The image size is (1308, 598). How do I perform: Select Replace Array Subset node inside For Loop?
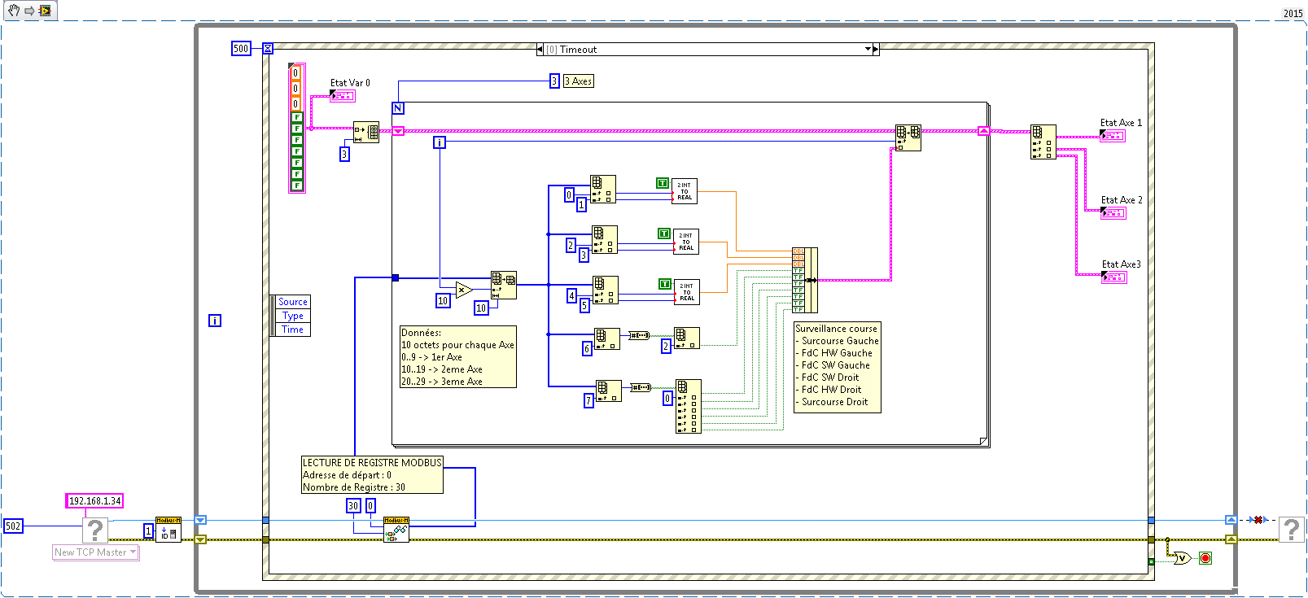click(908, 137)
